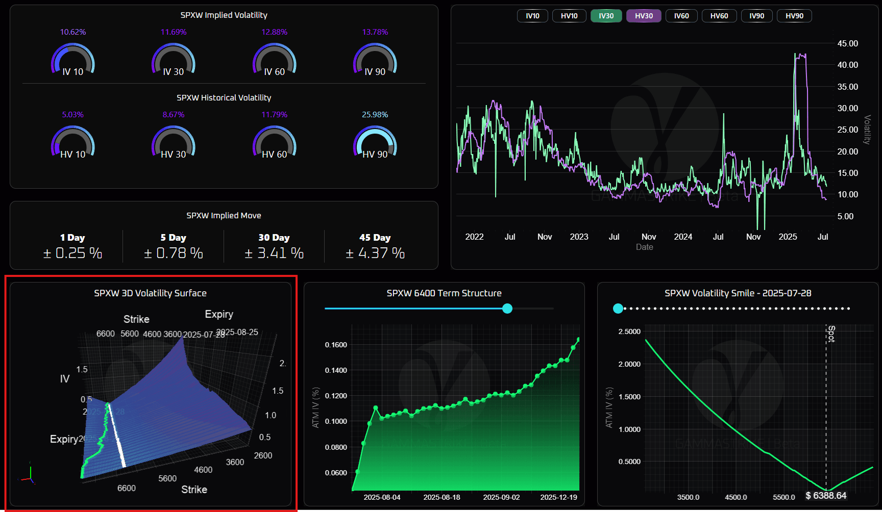
Task: Click the 3D surface XYZ axes gizmo
Action: tap(29, 474)
